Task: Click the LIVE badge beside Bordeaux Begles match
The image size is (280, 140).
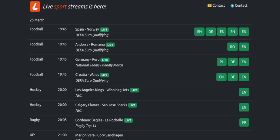Action: [128, 120]
